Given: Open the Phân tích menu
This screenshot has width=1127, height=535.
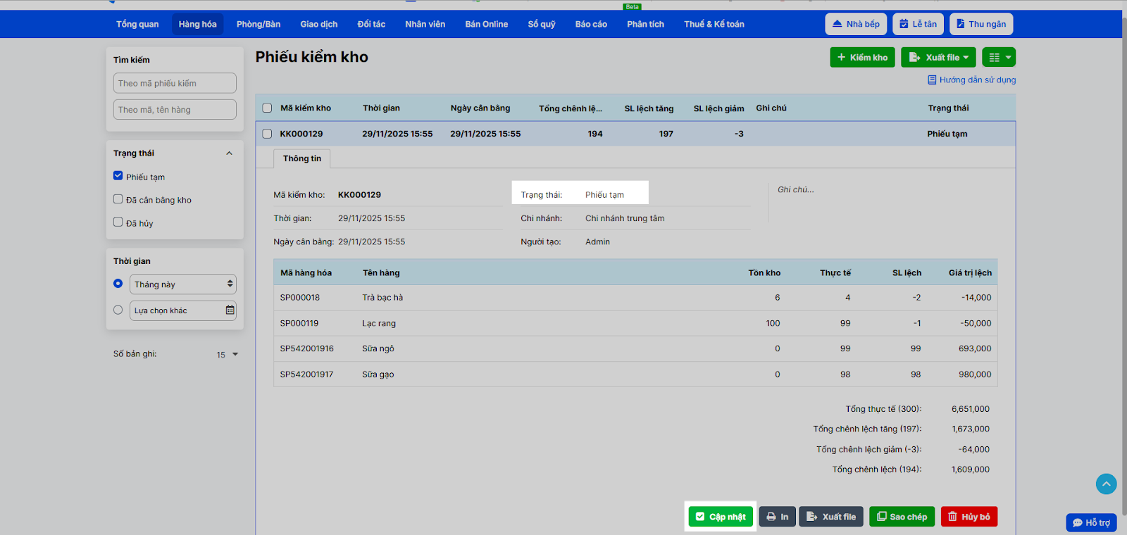Looking at the screenshot, I should tap(646, 24).
